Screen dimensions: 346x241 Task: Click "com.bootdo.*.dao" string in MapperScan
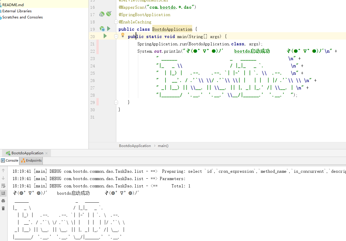click(x=170, y=7)
